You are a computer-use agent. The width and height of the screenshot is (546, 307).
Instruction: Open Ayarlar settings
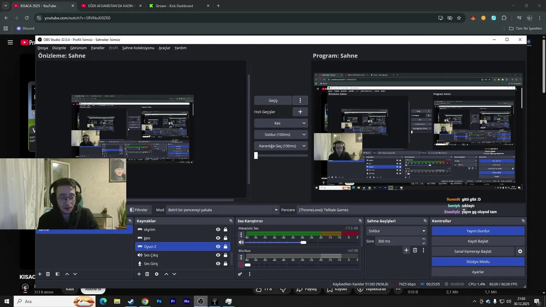478,272
